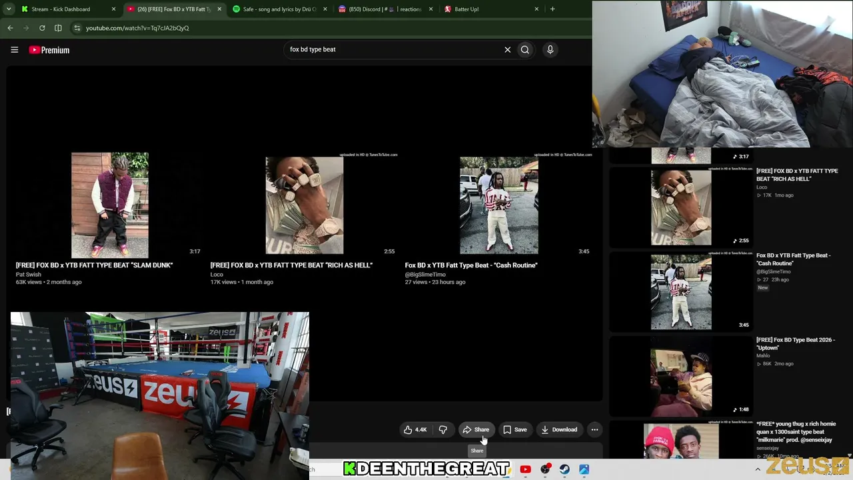Expand the browser tab search dropdown
The height and width of the screenshot is (480, 853).
(9, 9)
